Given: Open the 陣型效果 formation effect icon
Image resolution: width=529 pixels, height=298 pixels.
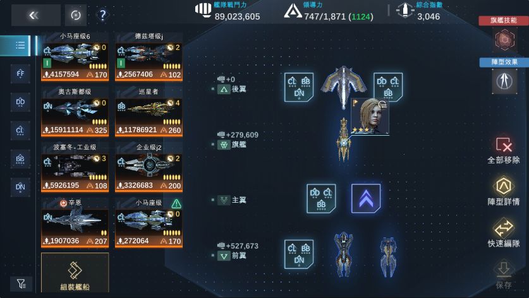Looking at the screenshot, I should 505,81.
